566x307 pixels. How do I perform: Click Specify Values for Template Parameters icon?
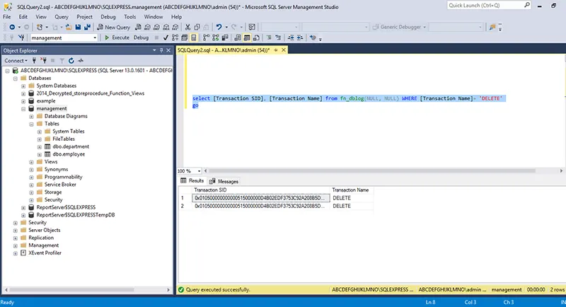click(313, 37)
